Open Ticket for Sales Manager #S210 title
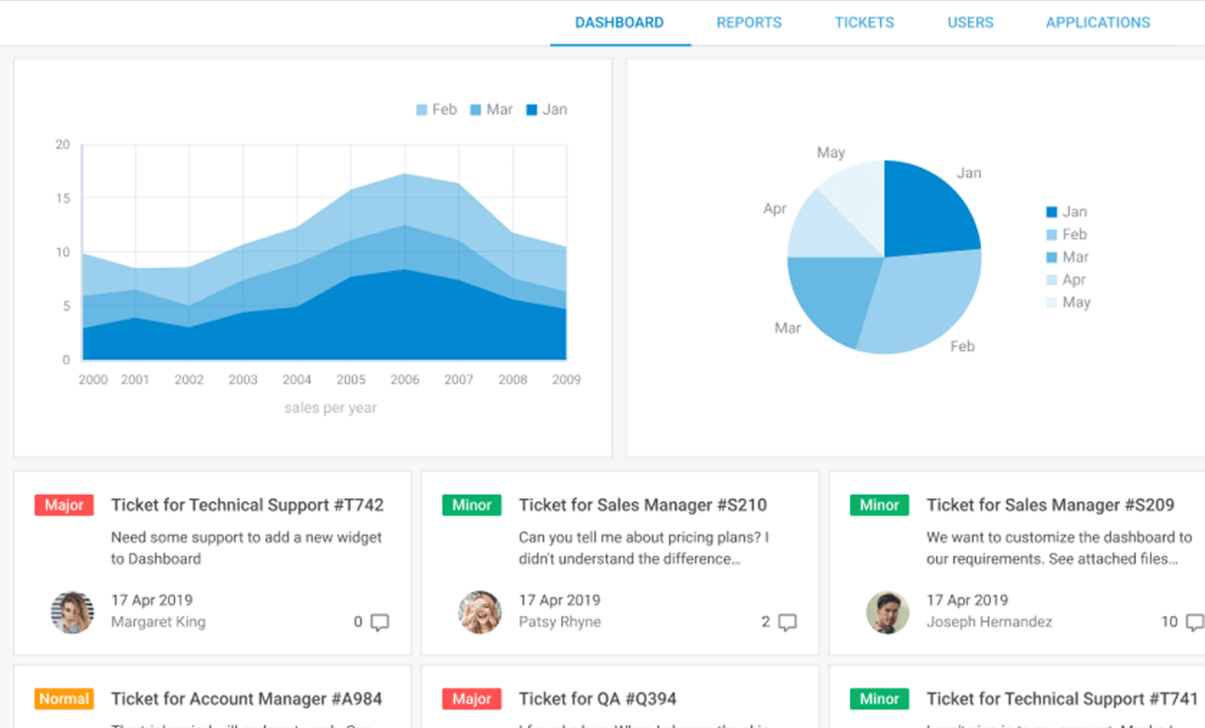Viewport: 1205px width, 728px height. click(x=643, y=505)
